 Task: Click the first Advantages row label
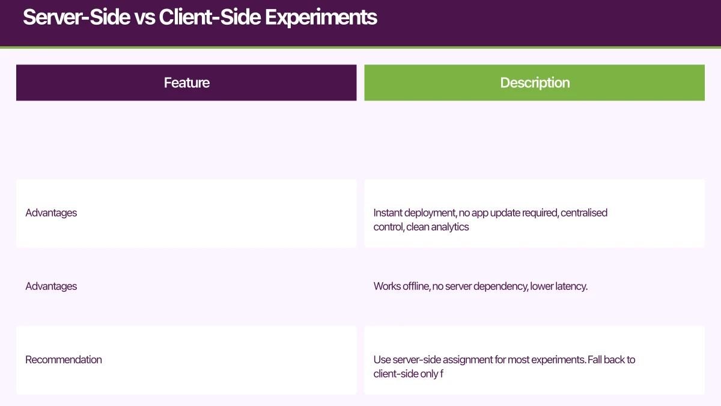pos(51,213)
